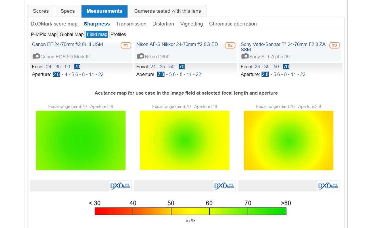Viewport: 378px width, 228px height.
Task: Click Canon EOS 5D Mark III camera name
Action: coord(65,57)
